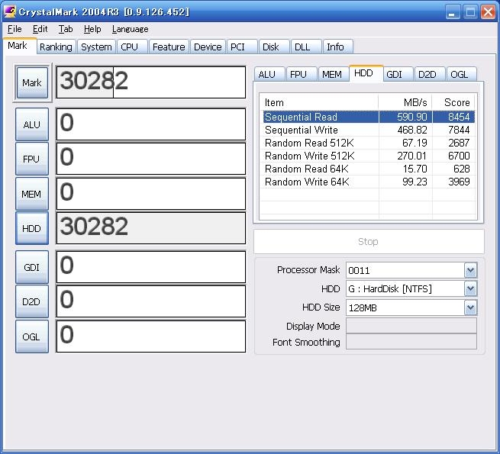
Task: Click the MB/s column header
Action: point(405,102)
